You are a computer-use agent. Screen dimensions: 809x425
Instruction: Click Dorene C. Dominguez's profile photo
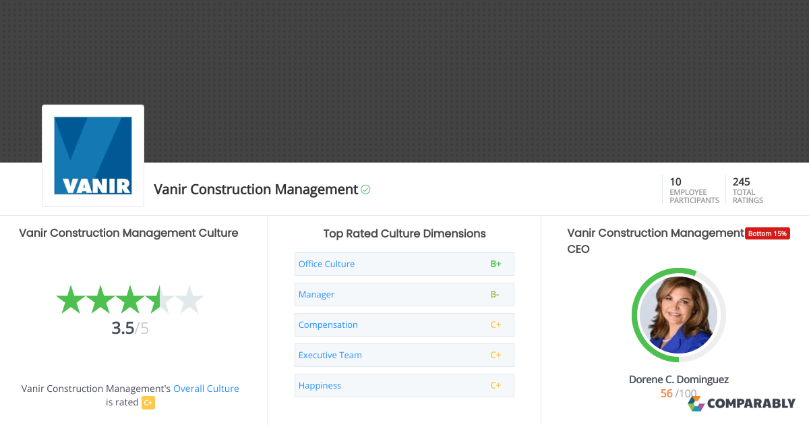coord(678,314)
